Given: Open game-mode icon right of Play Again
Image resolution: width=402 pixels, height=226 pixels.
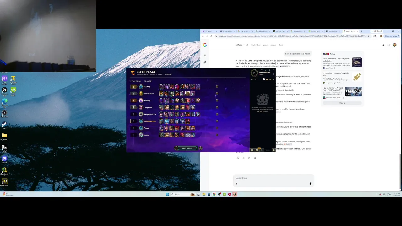Looking at the screenshot, I should [200, 148].
